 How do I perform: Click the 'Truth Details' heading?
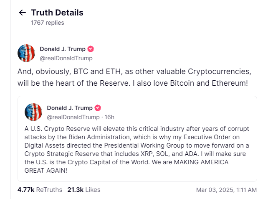click(x=57, y=13)
